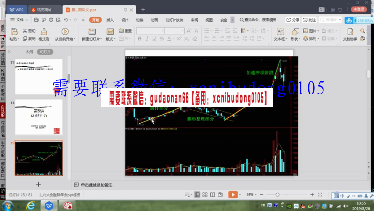The height and width of the screenshot is (211, 374).
Task: Click the Internet Explorer taskbar icon
Action: coord(31,206)
